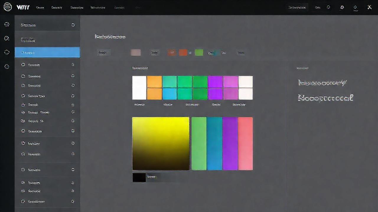Click the outlined button in the top bar

tap(297, 7)
